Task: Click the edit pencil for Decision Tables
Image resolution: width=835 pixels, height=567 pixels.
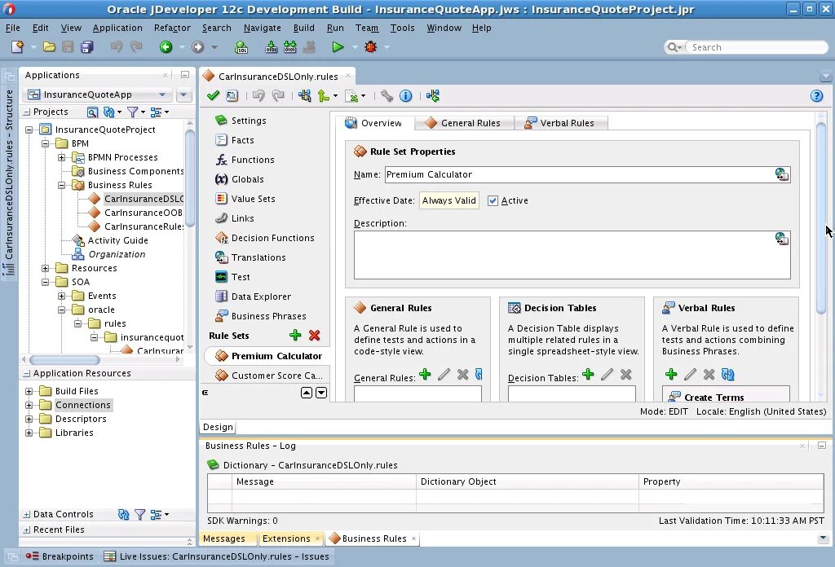Action: click(607, 375)
